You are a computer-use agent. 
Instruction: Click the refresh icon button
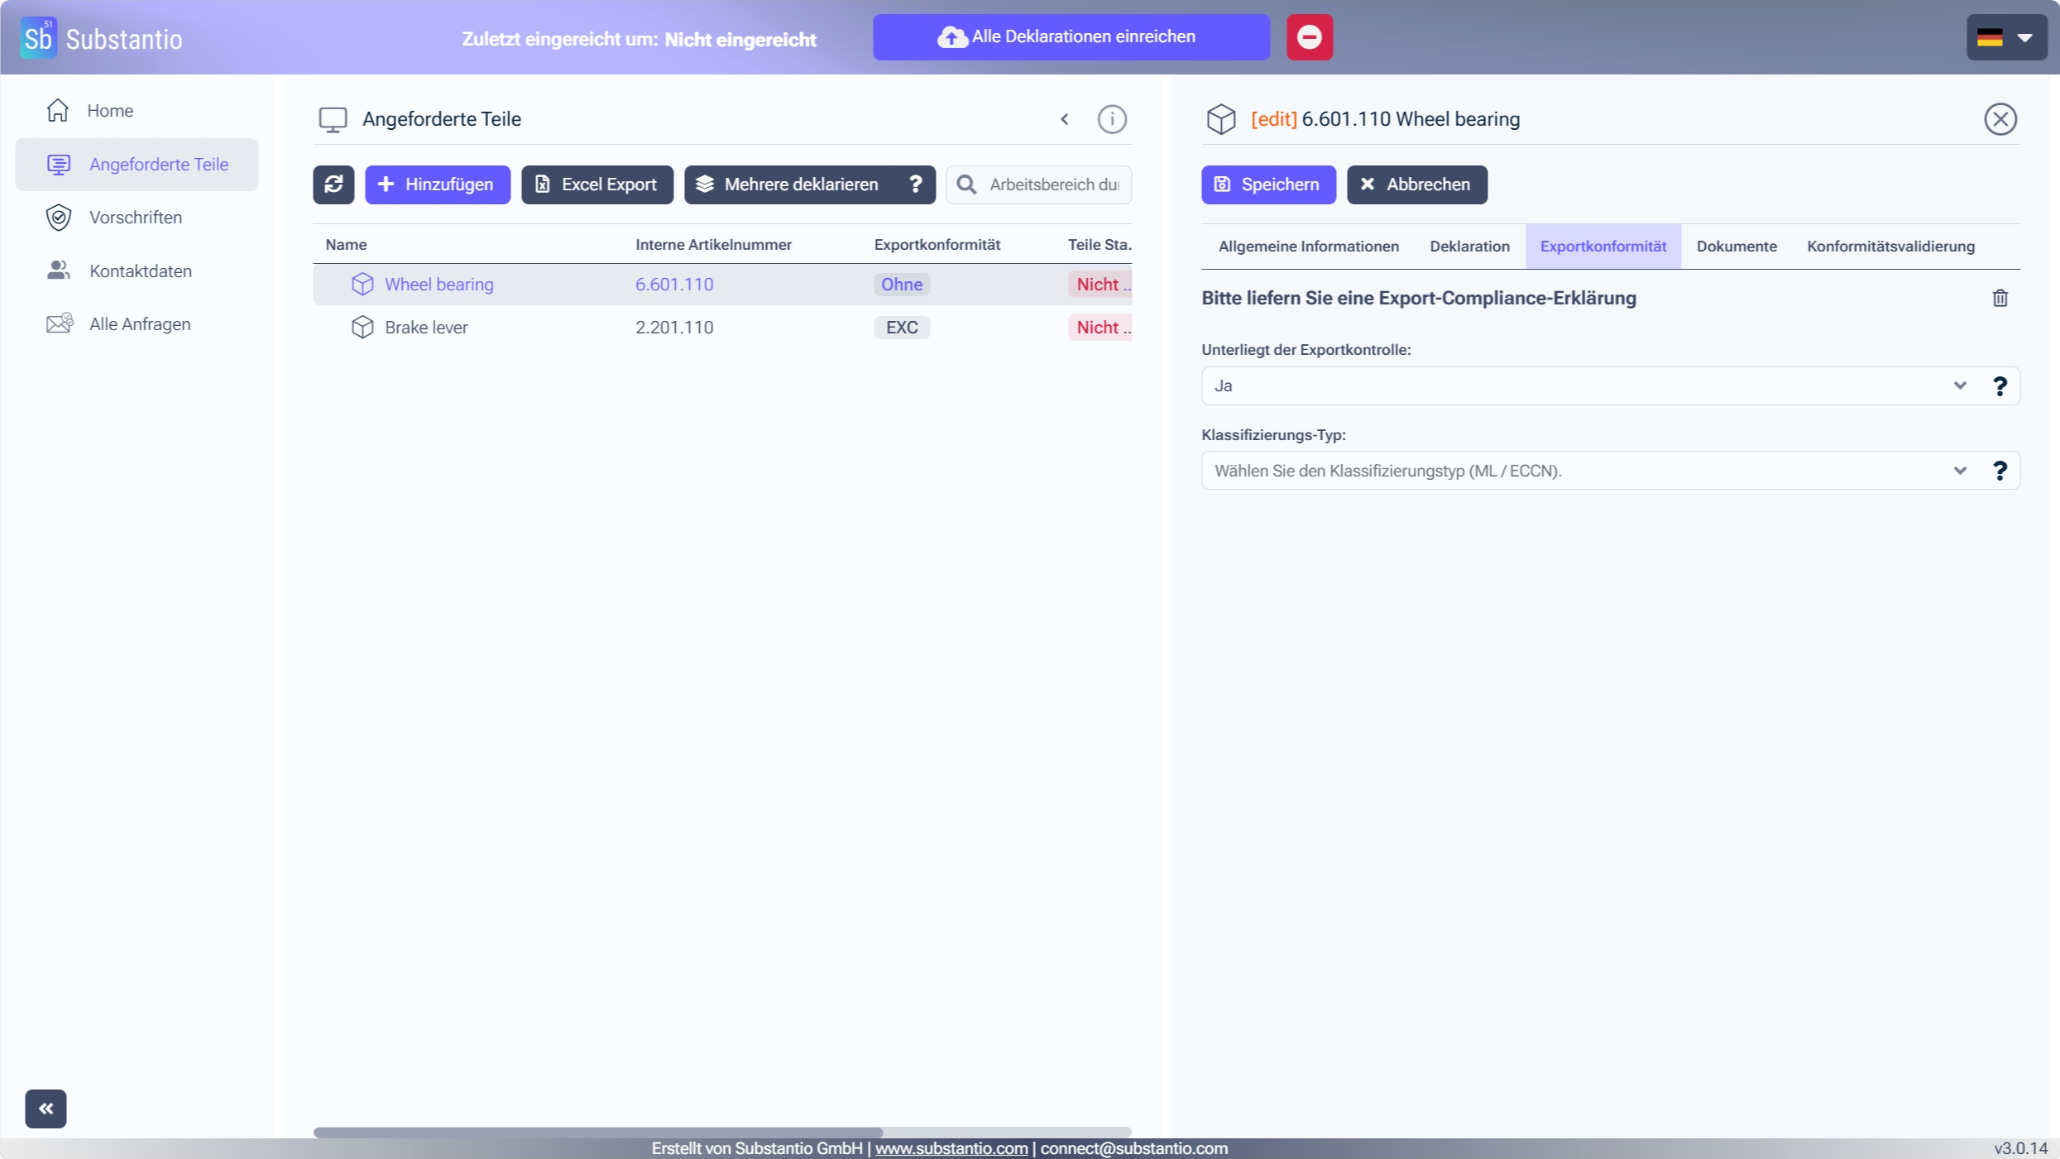[x=333, y=184]
